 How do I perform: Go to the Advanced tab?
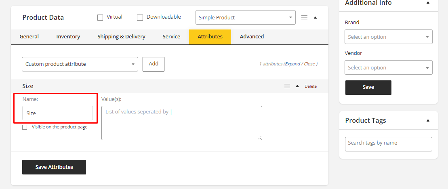click(x=252, y=37)
